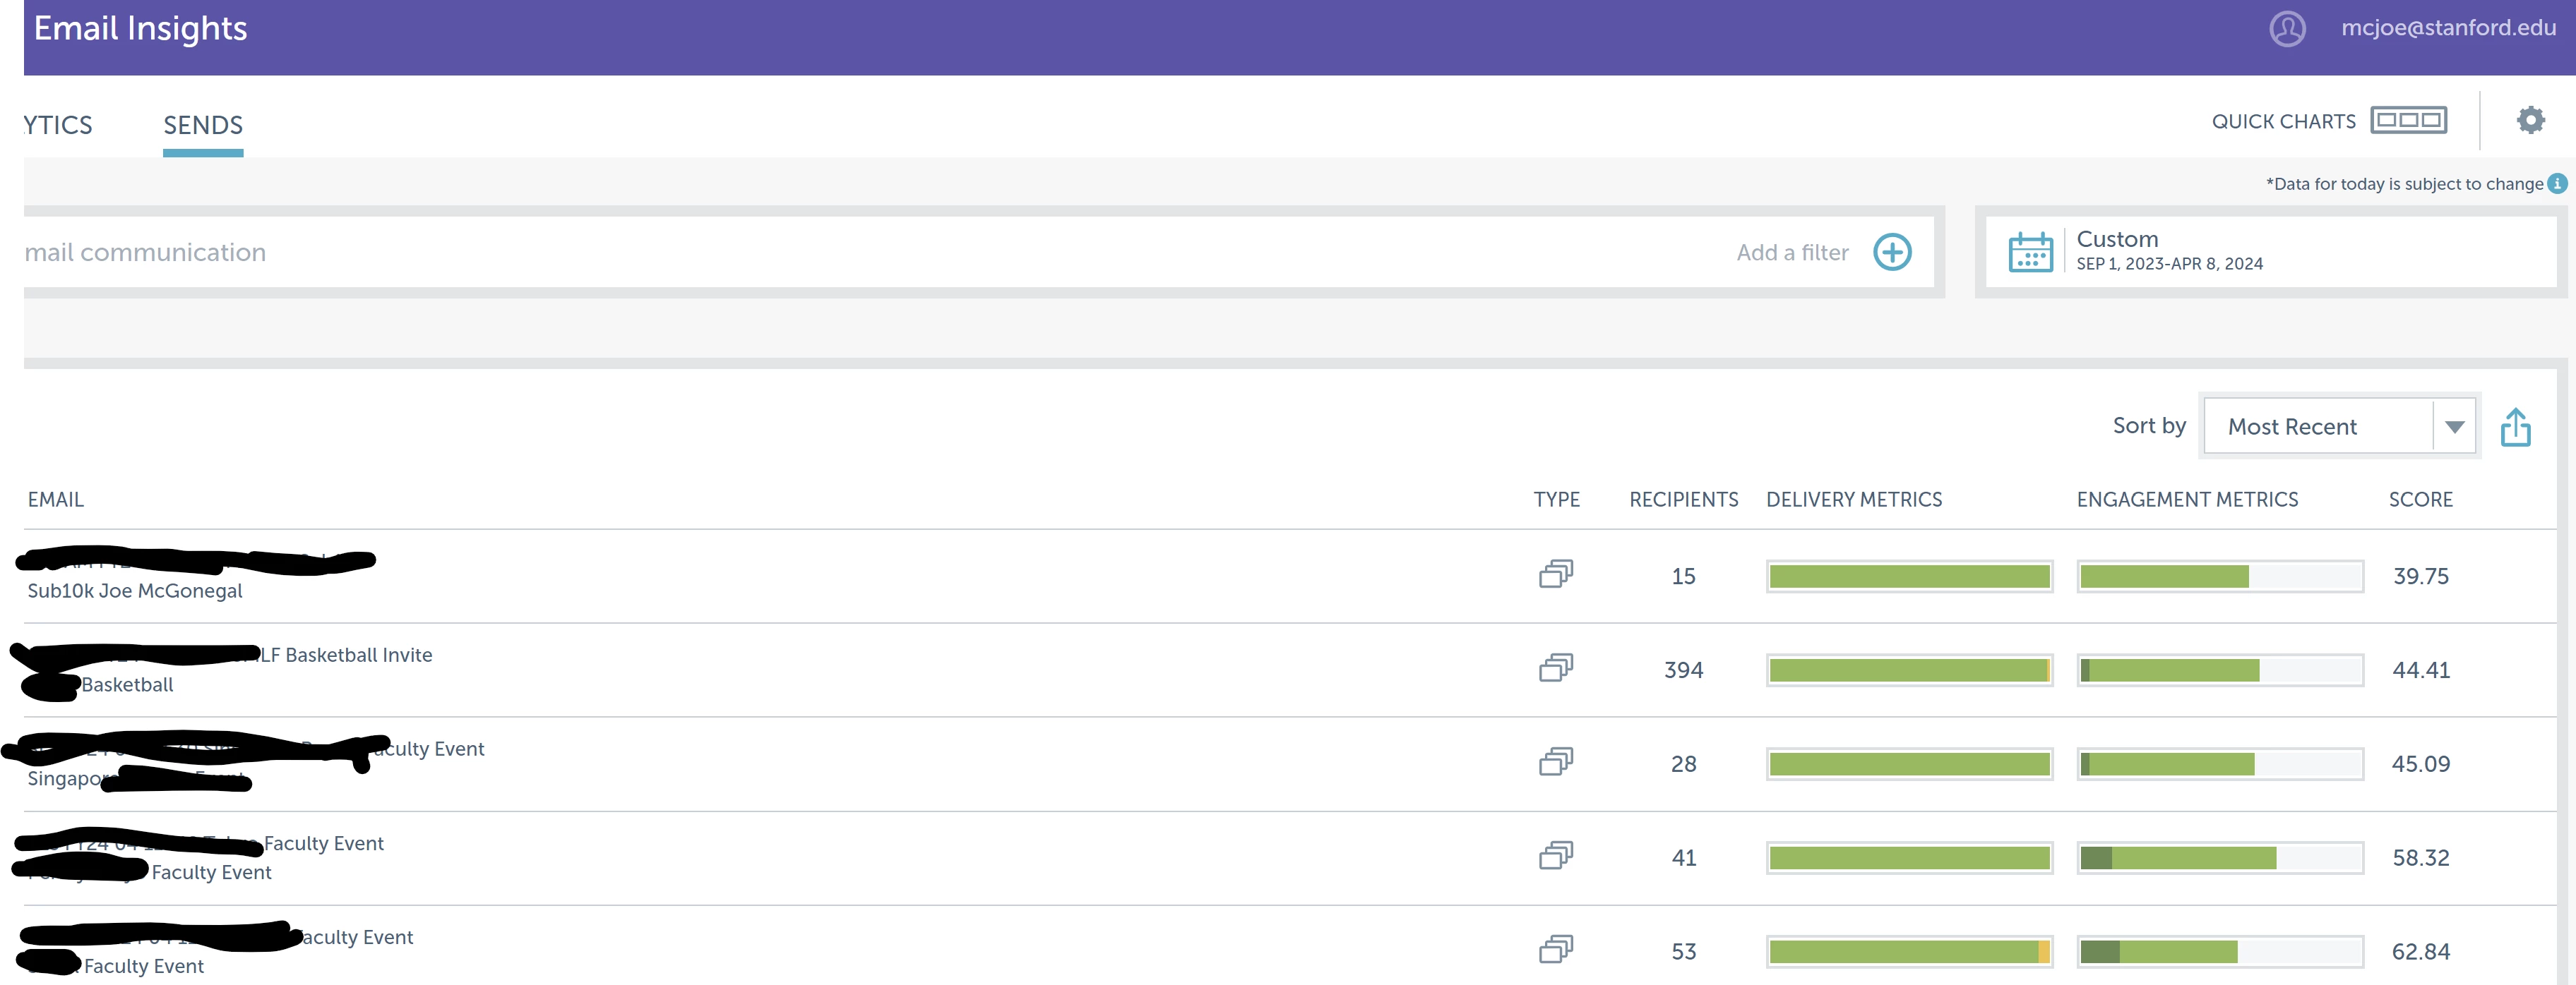
Task: Click the info icon beside data notice
Action: (2557, 184)
